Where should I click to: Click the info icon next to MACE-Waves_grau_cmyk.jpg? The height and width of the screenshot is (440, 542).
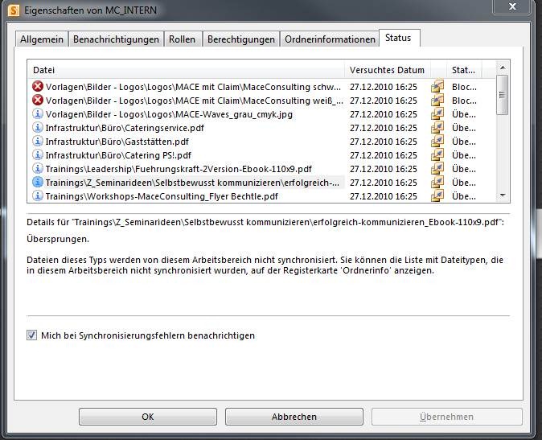[x=38, y=114]
